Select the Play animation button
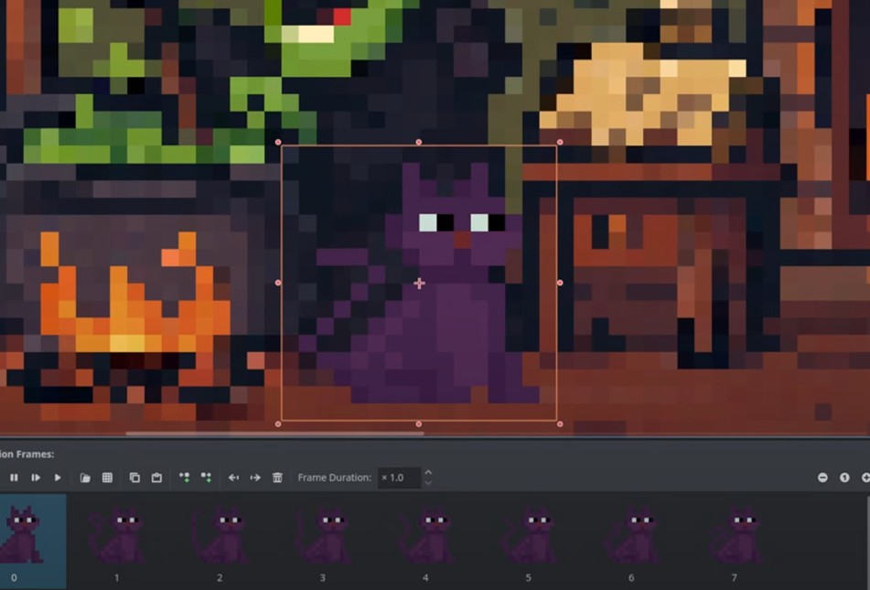Image resolution: width=870 pixels, height=590 pixels. click(57, 477)
